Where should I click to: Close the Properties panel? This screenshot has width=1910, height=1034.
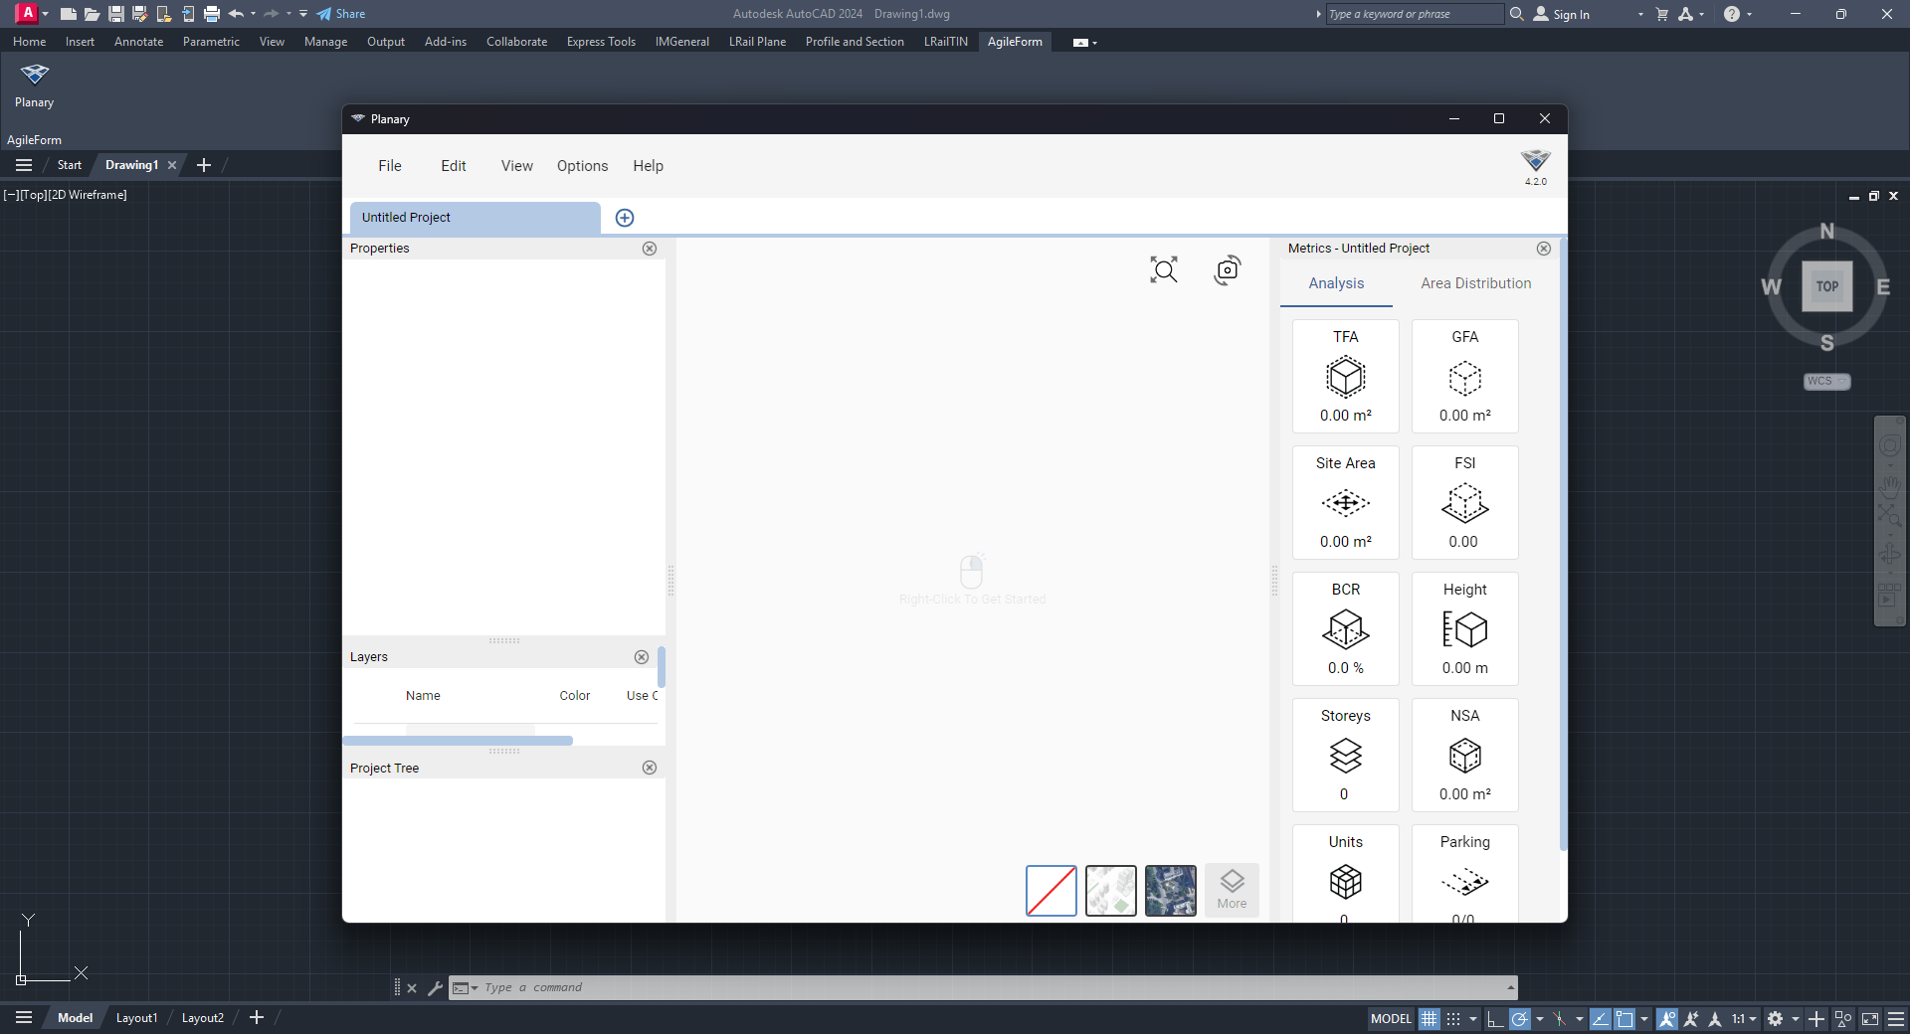650,249
